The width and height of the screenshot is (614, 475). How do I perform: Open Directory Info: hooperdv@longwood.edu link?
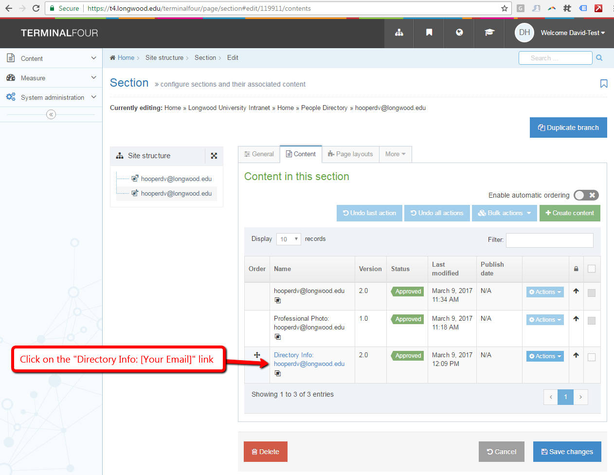tap(309, 360)
